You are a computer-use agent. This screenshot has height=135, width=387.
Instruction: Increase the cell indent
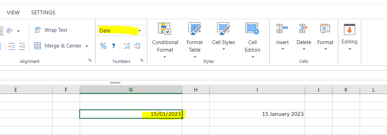tap(22, 46)
